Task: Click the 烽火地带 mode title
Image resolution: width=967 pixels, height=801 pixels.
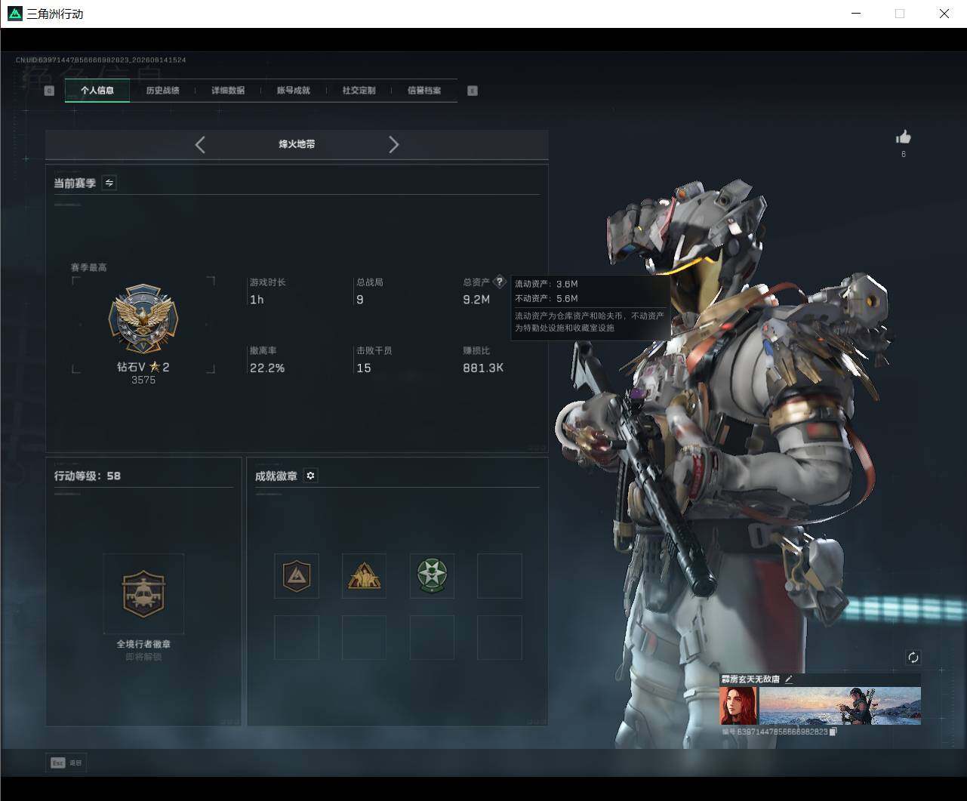Action: (297, 144)
